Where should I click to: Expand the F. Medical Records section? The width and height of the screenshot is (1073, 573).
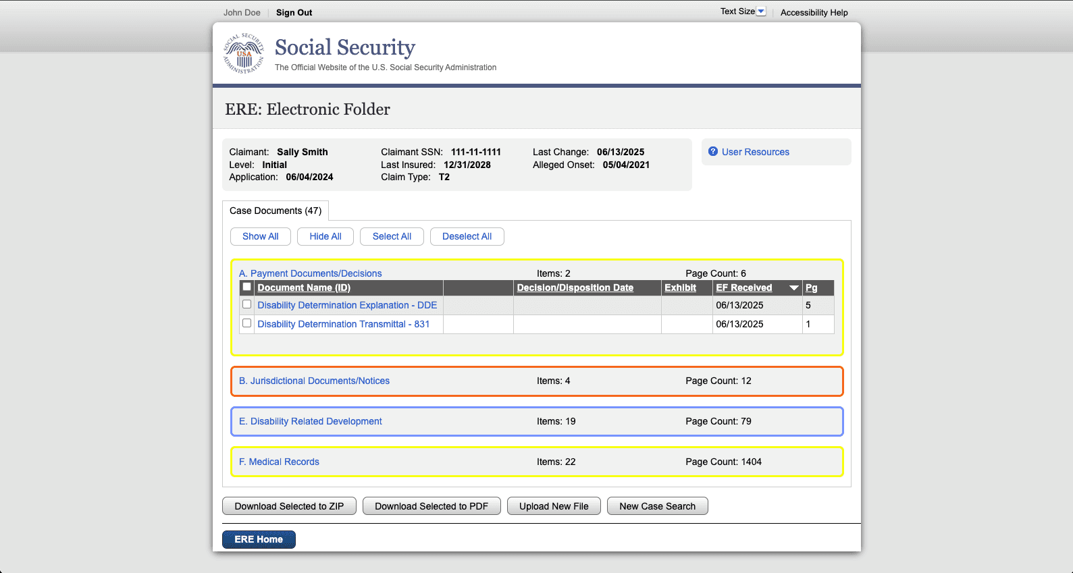(x=279, y=462)
